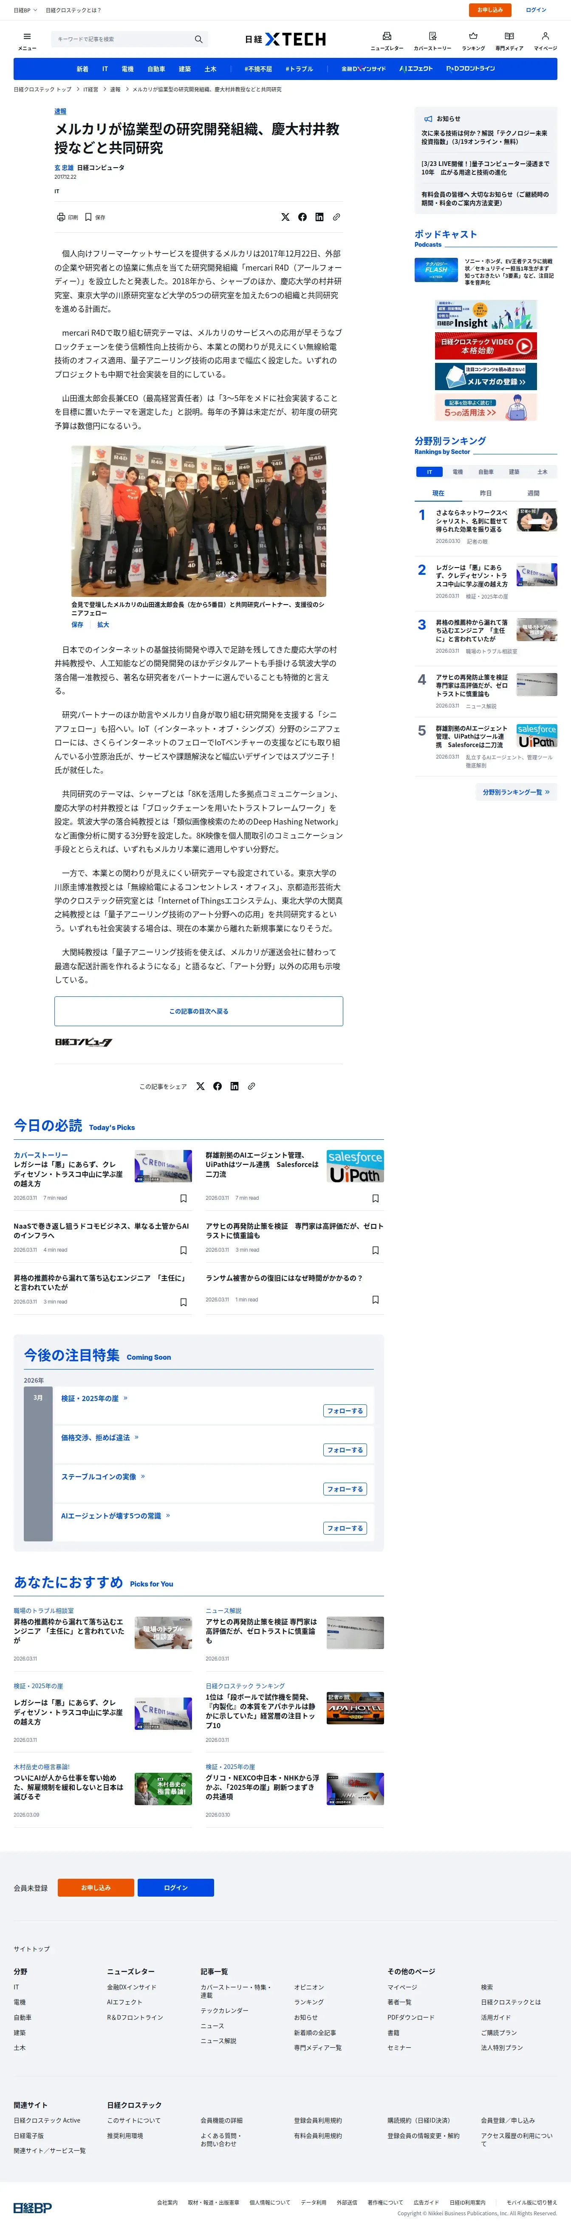Copy link icon in top share row
The image size is (571, 2234).
[336, 217]
